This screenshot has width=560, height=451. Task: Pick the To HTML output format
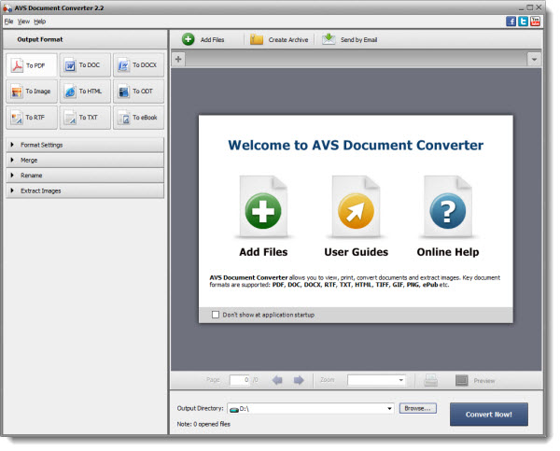[x=85, y=92]
